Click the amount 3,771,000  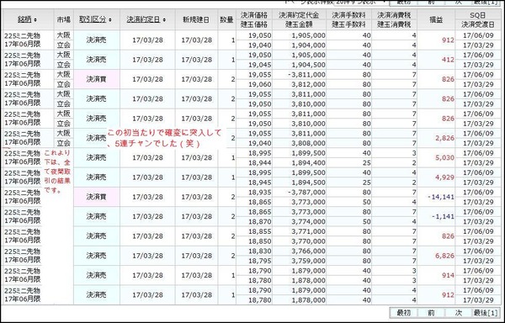(309, 231)
